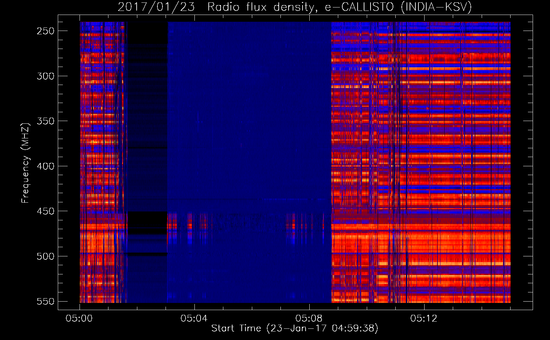Click the plot title "2017/01/23 Radio flux density, e-CALLISTO (INDIA-KSV)"

click(295, 7)
